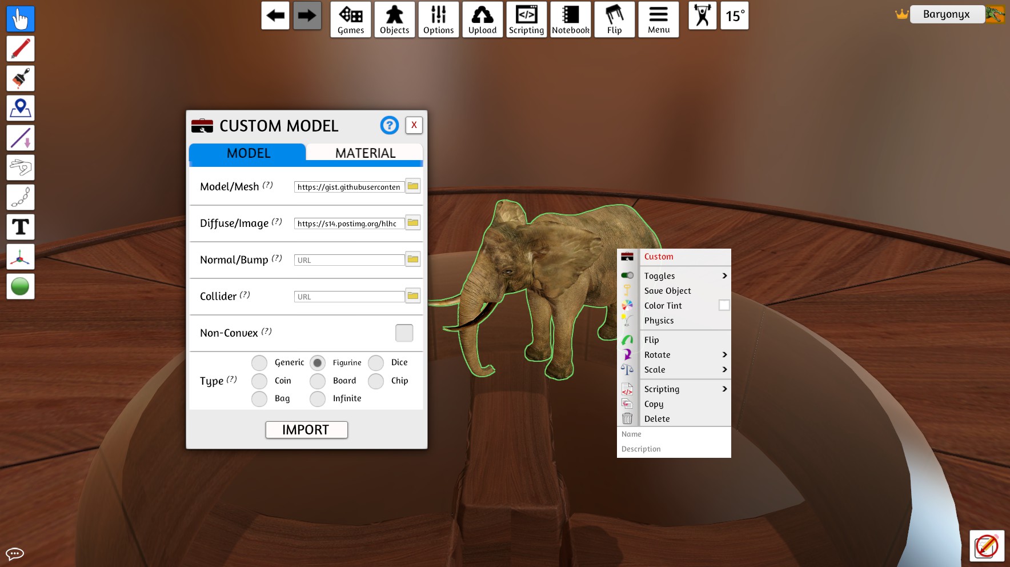Select the Chip type radio button
The image size is (1010, 567).
pos(376,381)
